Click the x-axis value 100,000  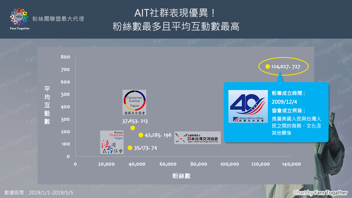pos(230,164)
